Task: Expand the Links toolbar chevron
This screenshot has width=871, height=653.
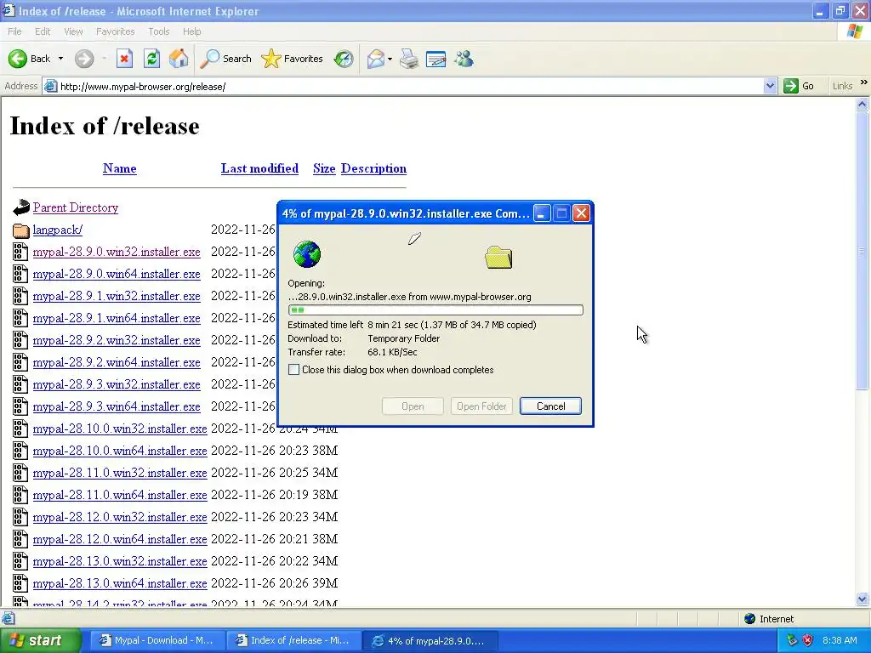Action: pyautogui.click(x=864, y=82)
